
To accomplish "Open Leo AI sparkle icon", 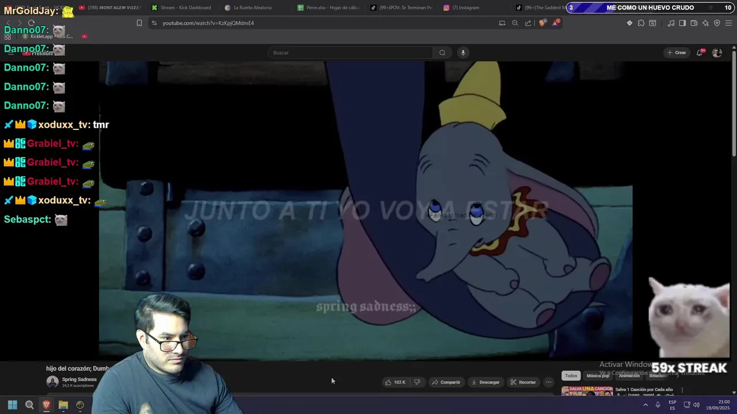I will (x=705, y=23).
